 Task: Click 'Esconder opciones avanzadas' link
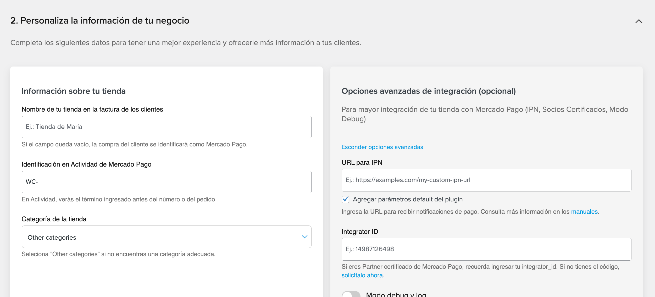[x=382, y=147]
